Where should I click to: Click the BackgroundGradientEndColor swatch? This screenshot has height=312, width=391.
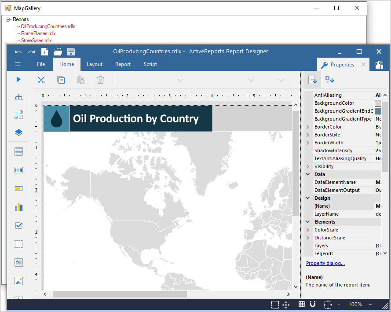(378, 111)
